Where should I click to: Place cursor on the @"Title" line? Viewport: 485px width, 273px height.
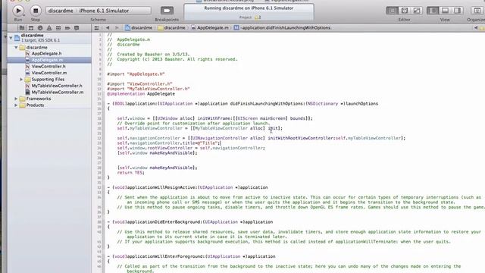click(168, 143)
